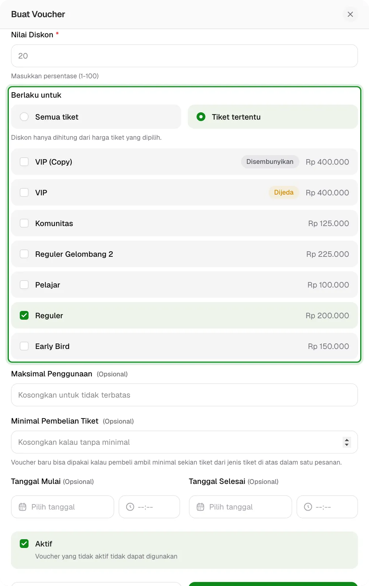The width and height of the screenshot is (369, 586).
Task: Check the Pelajar ticket checkbox
Action: (x=24, y=285)
